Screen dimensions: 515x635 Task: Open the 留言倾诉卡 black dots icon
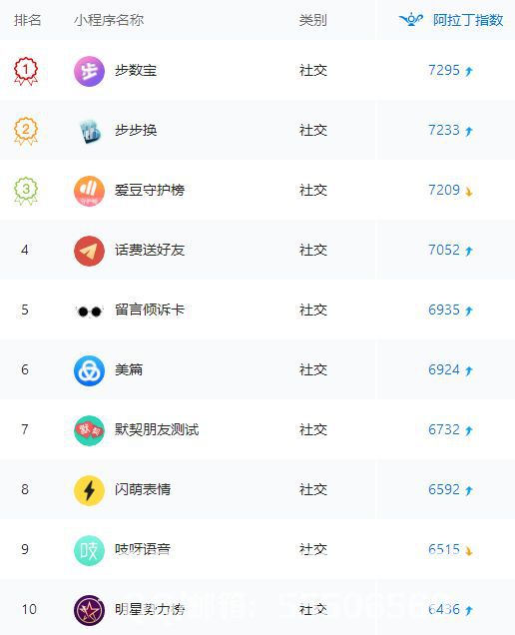(x=89, y=312)
